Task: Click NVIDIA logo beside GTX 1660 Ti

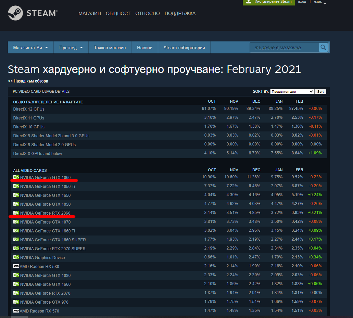Action: pos(16,230)
